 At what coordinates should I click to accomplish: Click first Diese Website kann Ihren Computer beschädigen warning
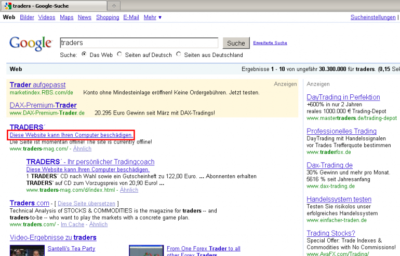pos(71,135)
